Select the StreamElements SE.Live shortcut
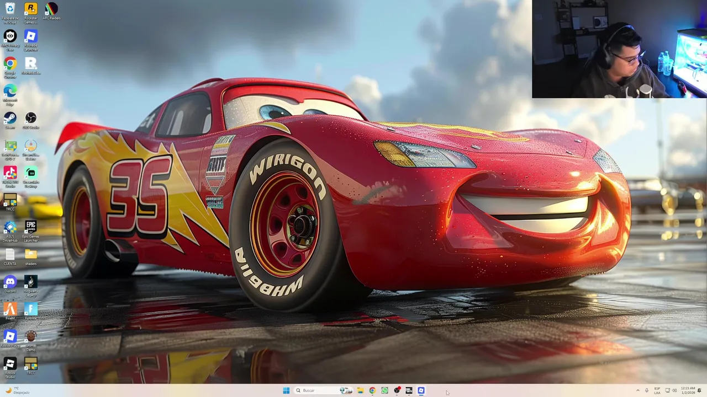This screenshot has width=707, height=397. click(31, 150)
